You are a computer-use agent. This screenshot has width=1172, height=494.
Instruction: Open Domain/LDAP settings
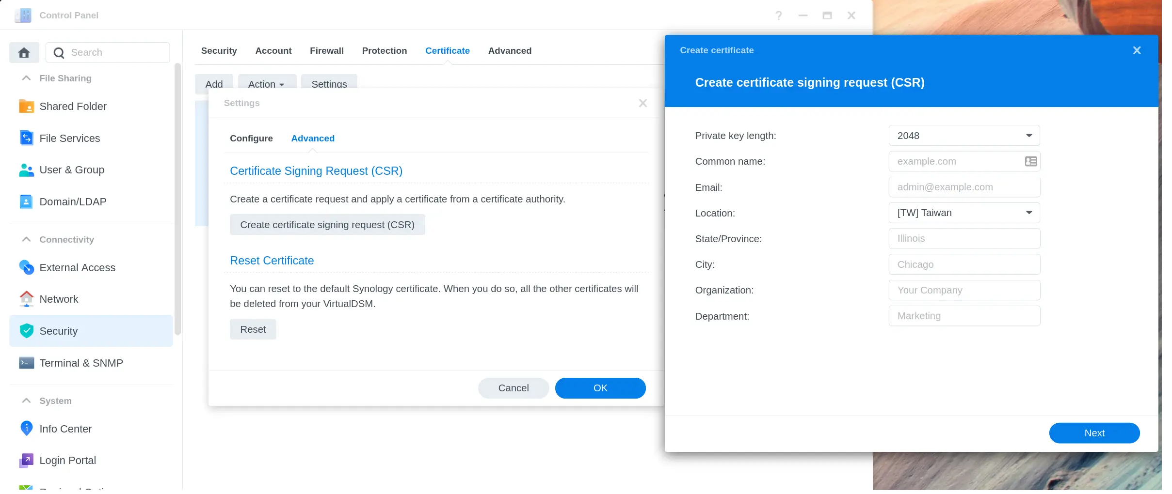click(91, 201)
